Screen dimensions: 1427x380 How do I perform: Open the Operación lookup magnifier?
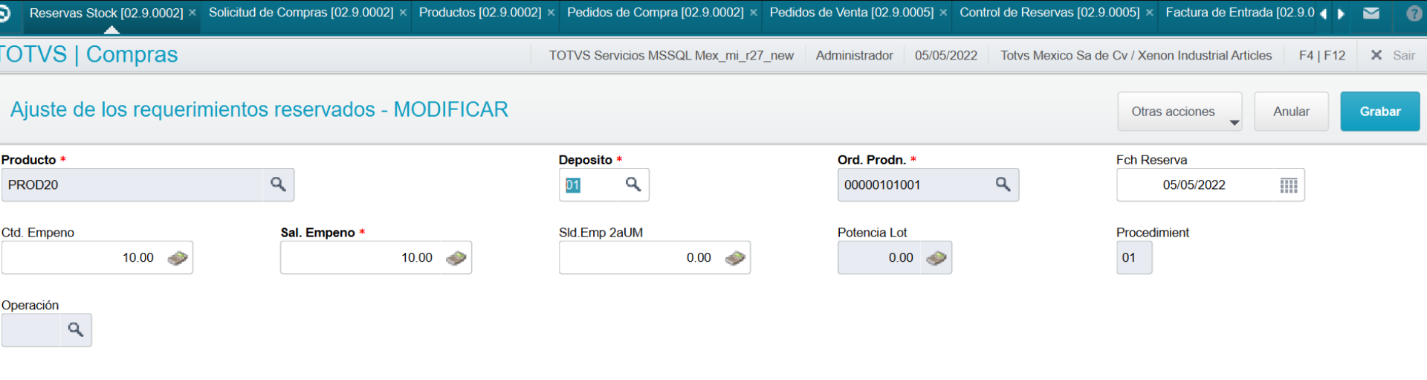point(76,329)
